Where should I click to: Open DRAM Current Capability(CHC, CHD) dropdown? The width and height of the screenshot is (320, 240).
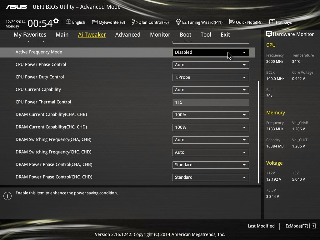(211, 127)
